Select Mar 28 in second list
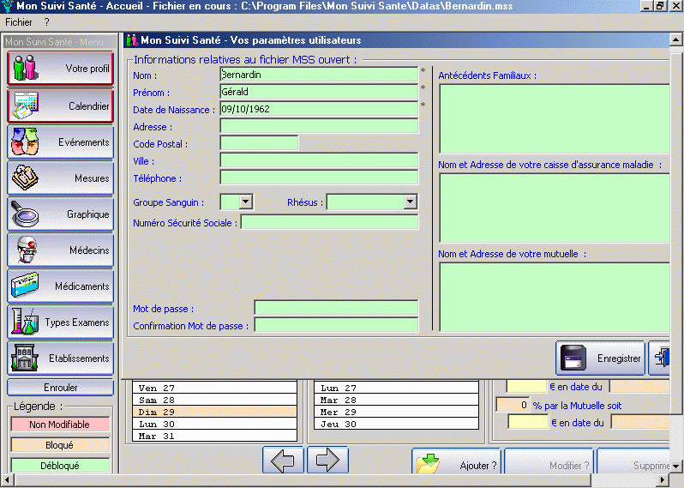The width and height of the screenshot is (684, 488). pos(396,400)
